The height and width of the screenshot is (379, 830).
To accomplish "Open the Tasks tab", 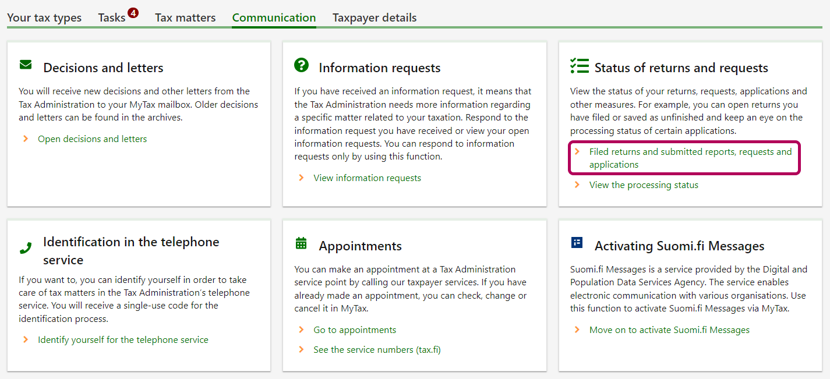I will 111,17.
